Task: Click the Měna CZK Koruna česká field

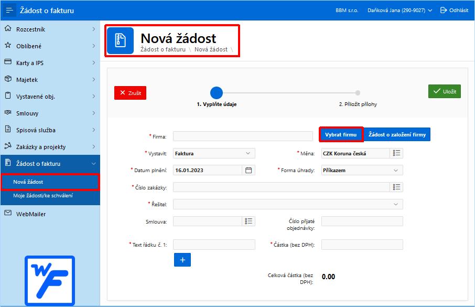Action: click(x=355, y=153)
